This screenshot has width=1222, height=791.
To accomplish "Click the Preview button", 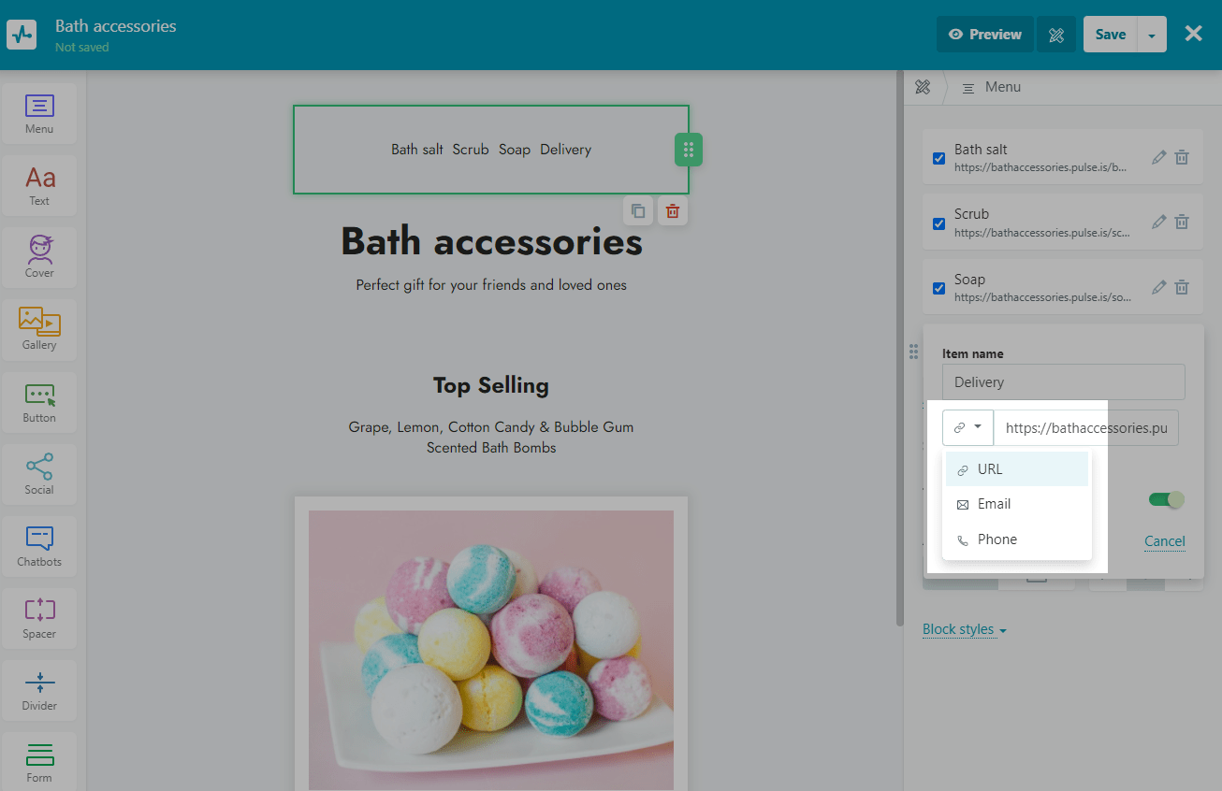I will pos(984,35).
